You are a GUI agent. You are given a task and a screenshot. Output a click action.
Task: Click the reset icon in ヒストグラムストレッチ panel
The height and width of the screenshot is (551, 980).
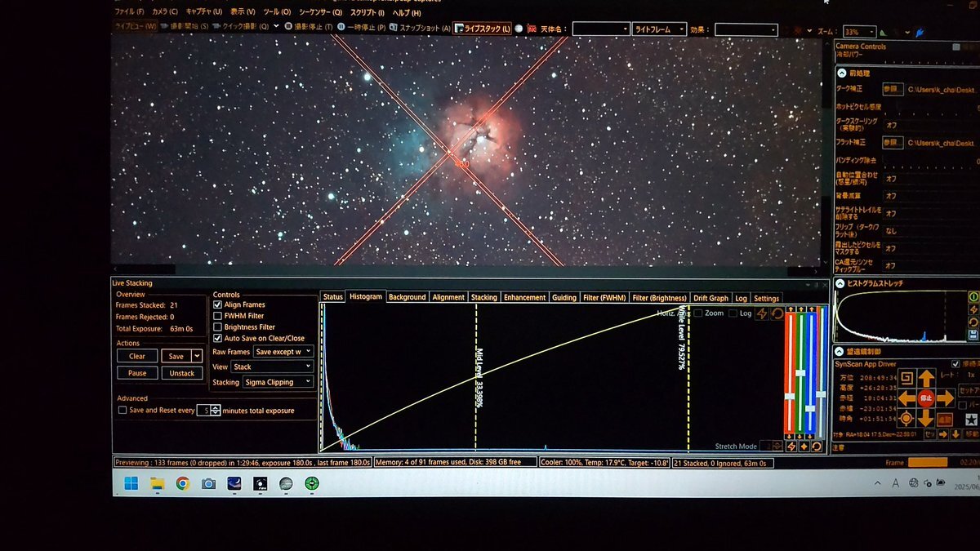click(973, 322)
